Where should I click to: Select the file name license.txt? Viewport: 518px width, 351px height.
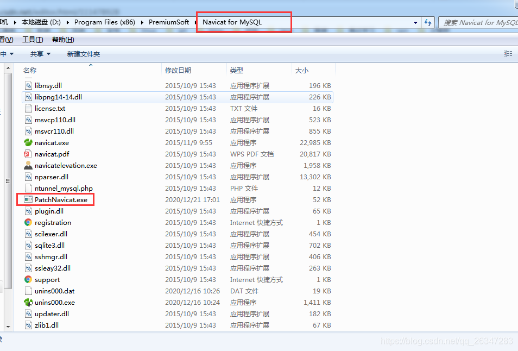click(50, 109)
